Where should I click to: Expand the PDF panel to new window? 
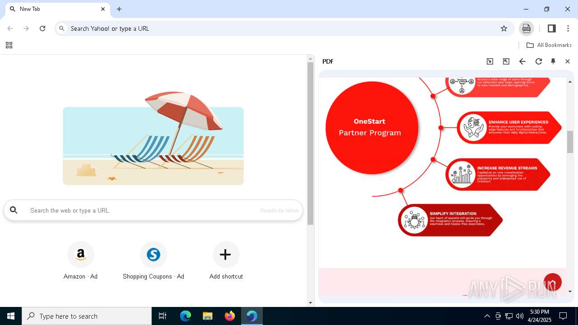[x=506, y=61]
